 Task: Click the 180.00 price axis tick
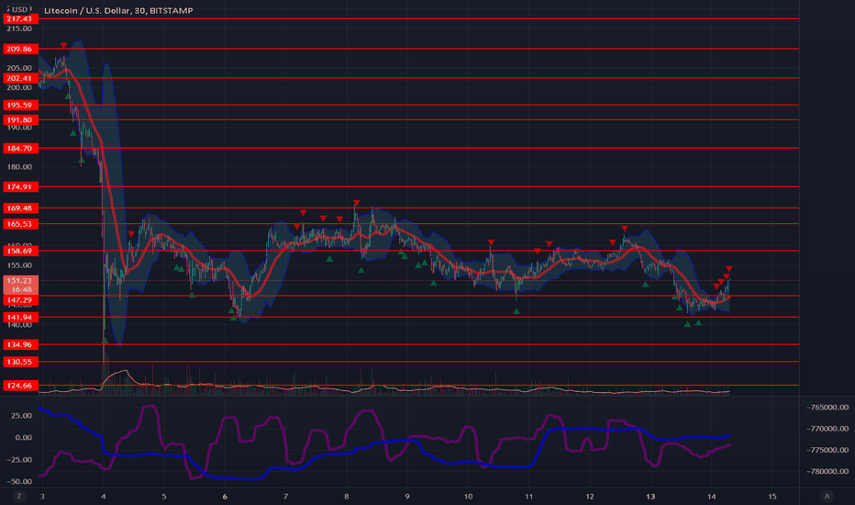coord(19,166)
